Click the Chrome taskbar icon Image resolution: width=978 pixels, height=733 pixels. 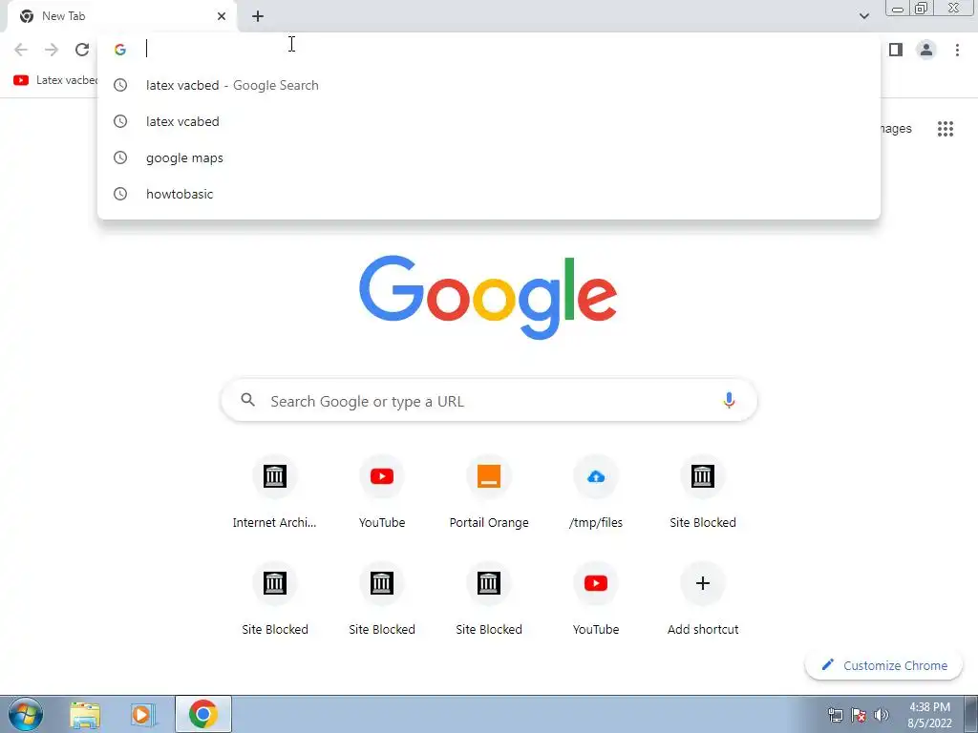(203, 714)
